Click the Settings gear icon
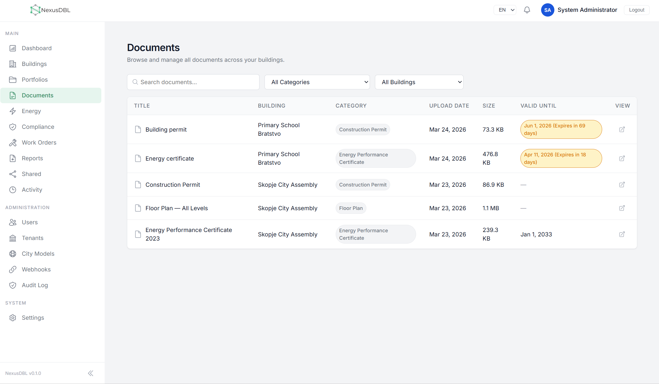The width and height of the screenshot is (659, 384). point(13,318)
